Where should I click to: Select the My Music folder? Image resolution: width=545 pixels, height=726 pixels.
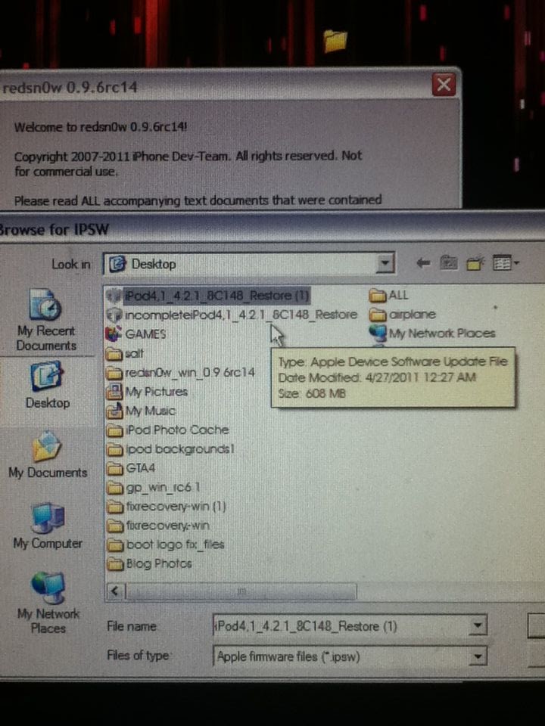[x=141, y=411]
